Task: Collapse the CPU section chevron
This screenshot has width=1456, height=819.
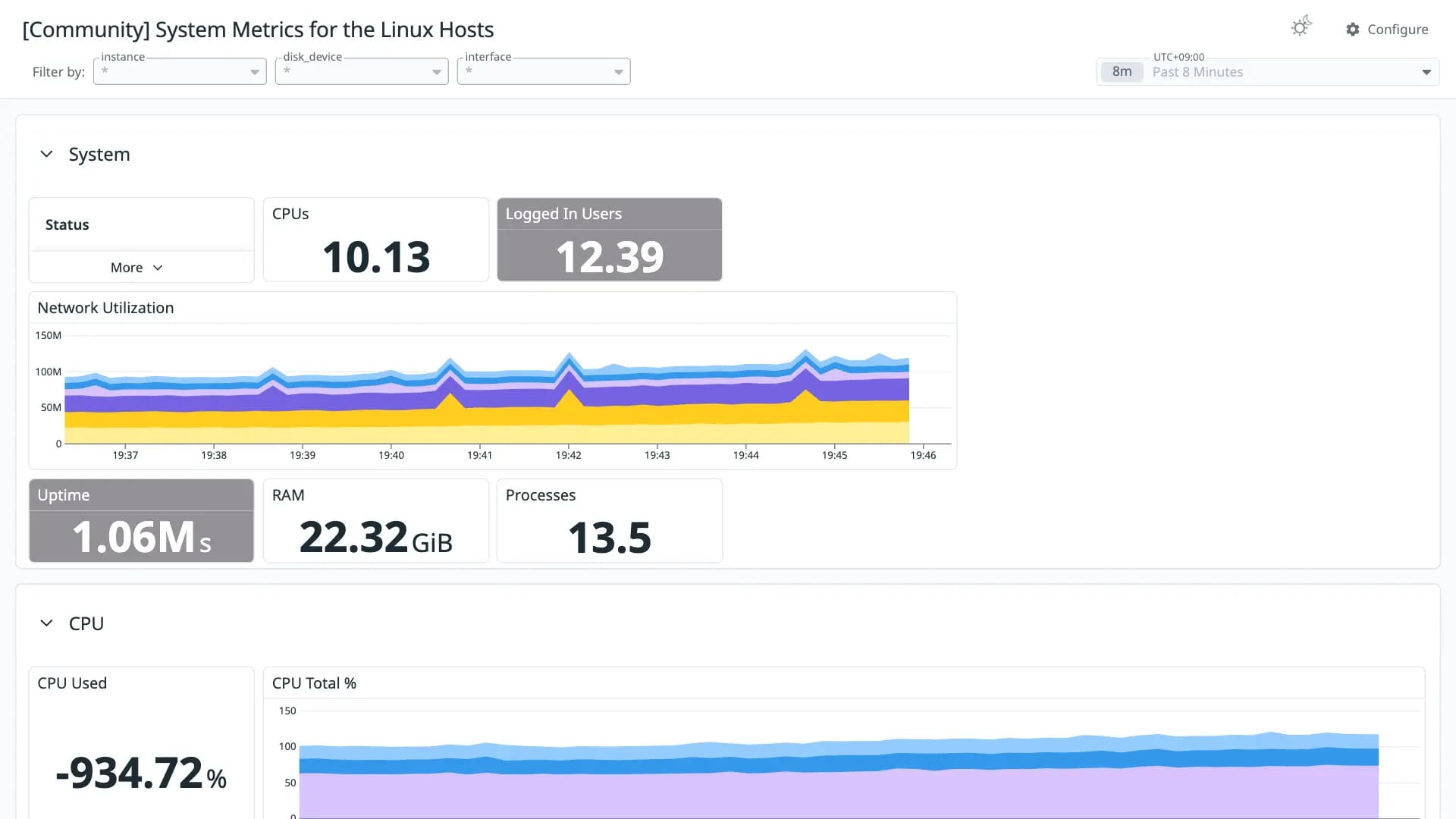Action: tap(46, 623)
